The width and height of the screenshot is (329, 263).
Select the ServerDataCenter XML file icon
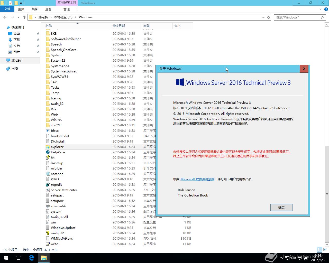[48, 190]
